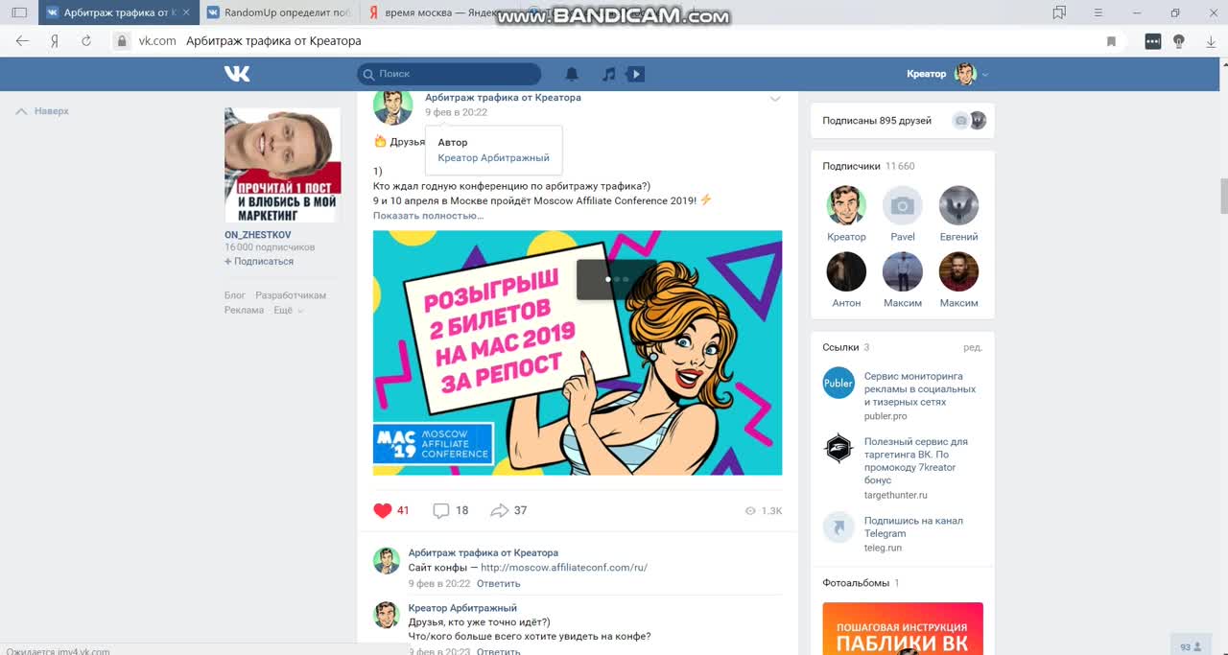Open the post author avatar

click(392, 105)
